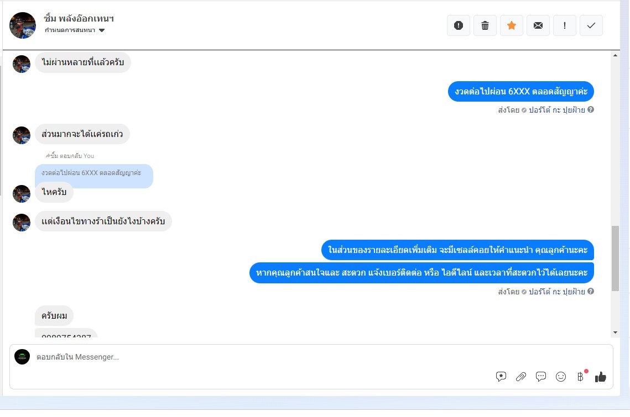Mark conversation unread via envelope icon
This screenshot has width=630, height=417.
[538, 25]
